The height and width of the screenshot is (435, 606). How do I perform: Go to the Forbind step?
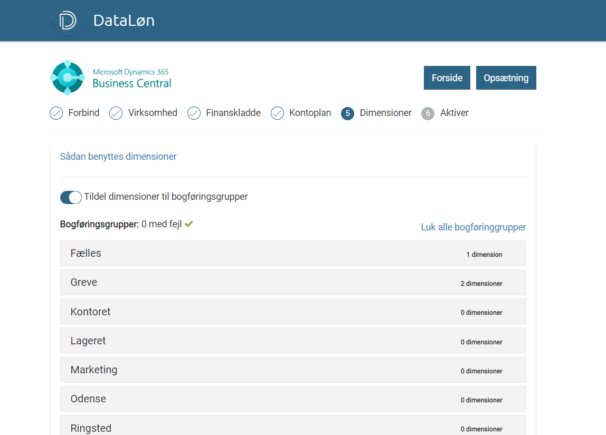tap(84, 113)
